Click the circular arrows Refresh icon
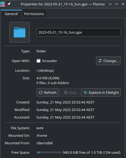This screenshot has width=126, height=158. click(41, 92)
